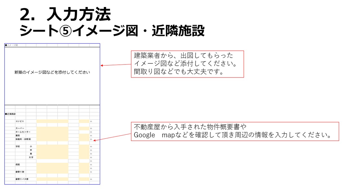Click the distance input field for コンビニ
The height and width of the screenshot is (190, 343).
84,121
